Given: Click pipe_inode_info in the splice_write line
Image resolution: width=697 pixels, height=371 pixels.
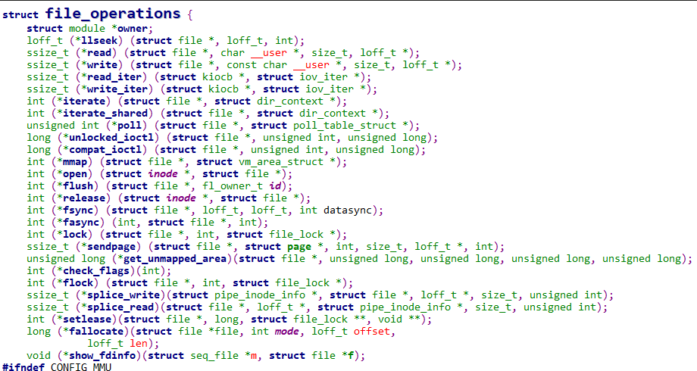Looking at the screenshot, I should click(x=260, y=295).
